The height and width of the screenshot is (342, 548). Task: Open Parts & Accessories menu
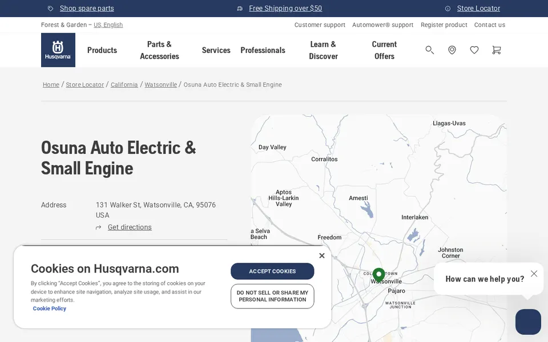tap(159, 50)
